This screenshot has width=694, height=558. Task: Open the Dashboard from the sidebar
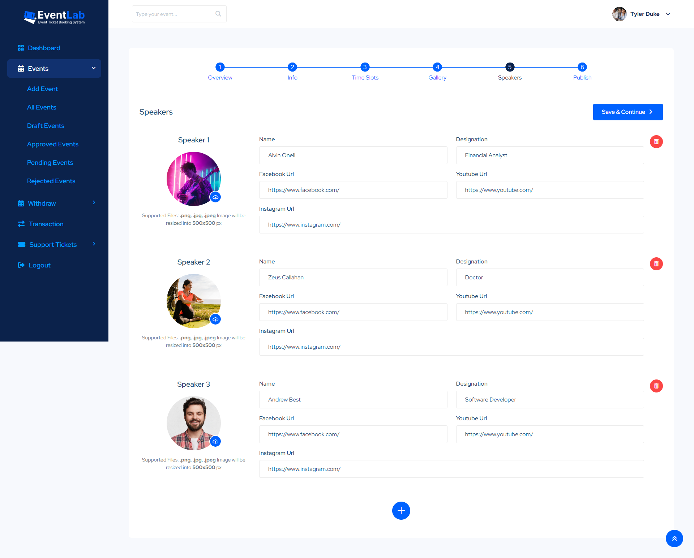pos(44,48)
